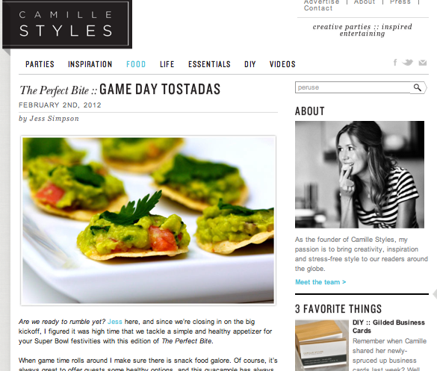Go to the Life section

[x=167, y=64]
